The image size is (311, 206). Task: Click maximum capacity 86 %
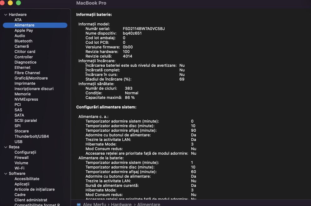(x=130, y=98)
